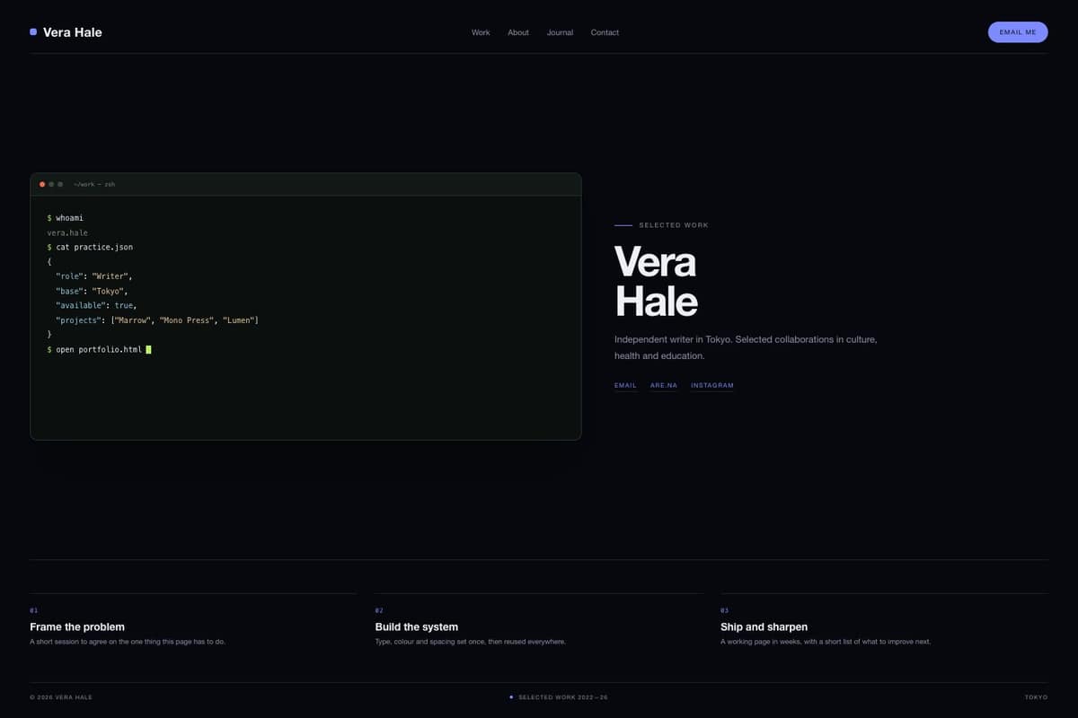Open the EMAIL link under the bio
This screenshot has height=718, width=1078.
(x=625, y=385)
